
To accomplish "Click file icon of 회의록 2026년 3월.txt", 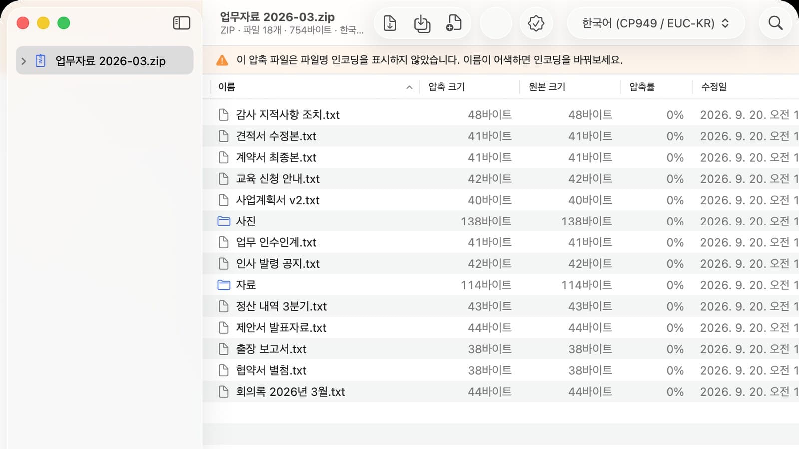I will [224, 392].
